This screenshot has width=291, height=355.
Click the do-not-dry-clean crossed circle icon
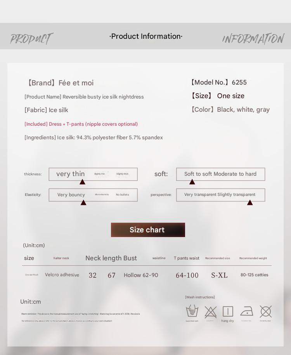click(x=266, y=311)
